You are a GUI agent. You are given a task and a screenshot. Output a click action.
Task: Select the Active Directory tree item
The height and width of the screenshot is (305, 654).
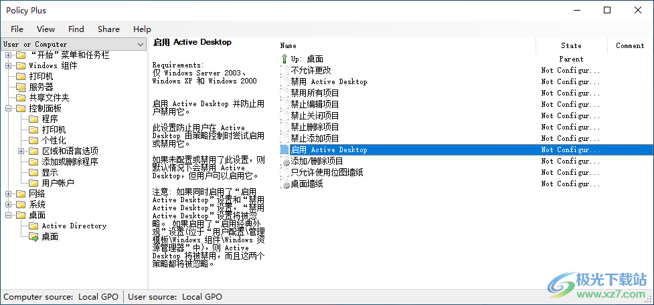[x=74, y=226]
